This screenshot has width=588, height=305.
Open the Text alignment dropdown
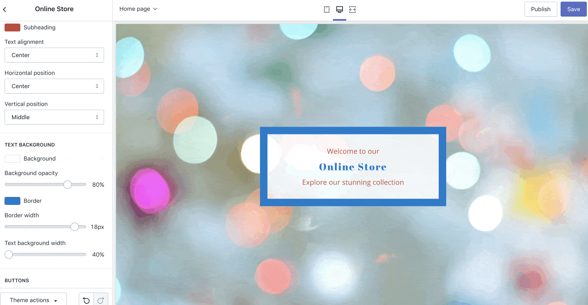coord(54,55)
